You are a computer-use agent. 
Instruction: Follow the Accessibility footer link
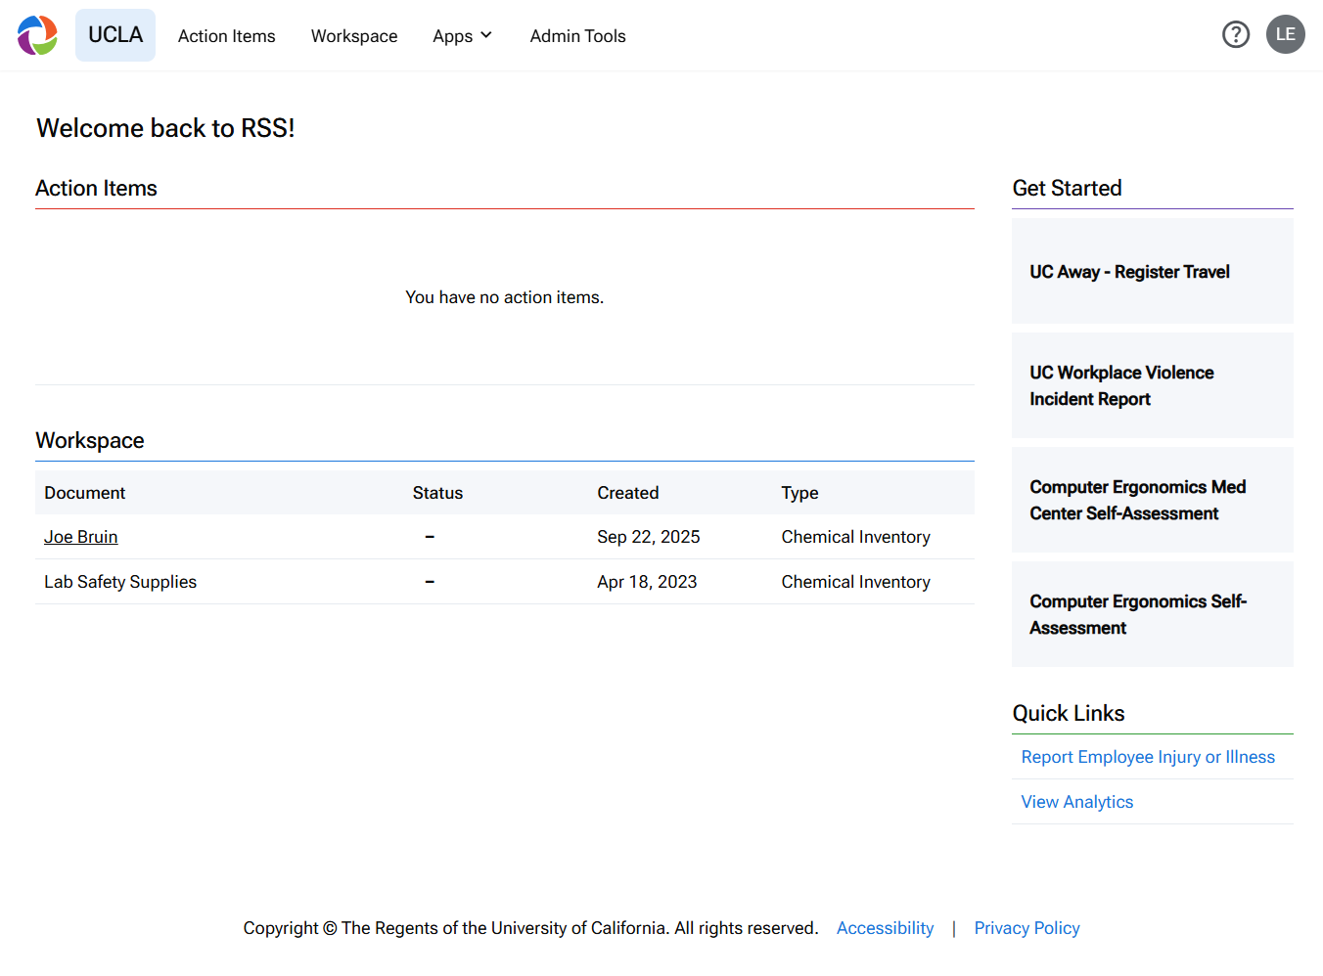tap(886, 928)
